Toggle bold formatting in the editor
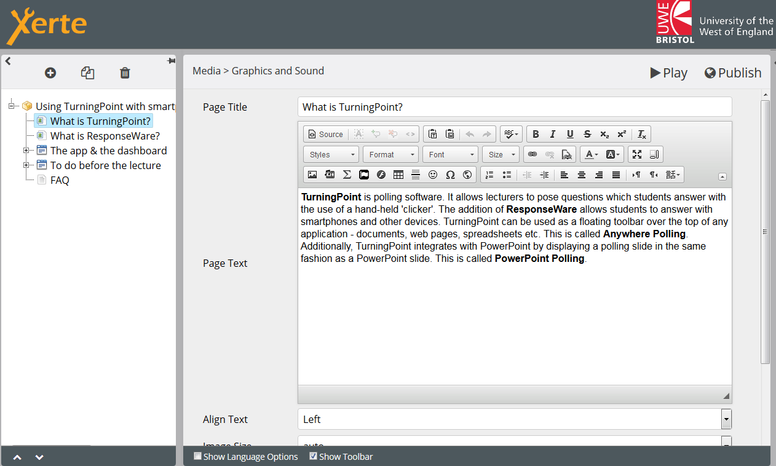 tap(536, 134)
